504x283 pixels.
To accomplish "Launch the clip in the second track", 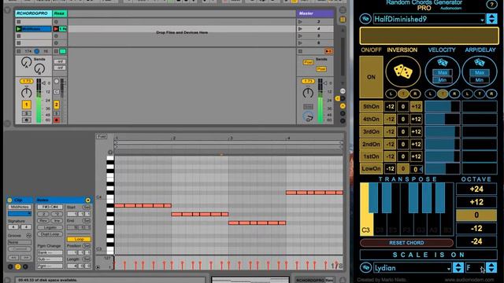I will [56, 29].
